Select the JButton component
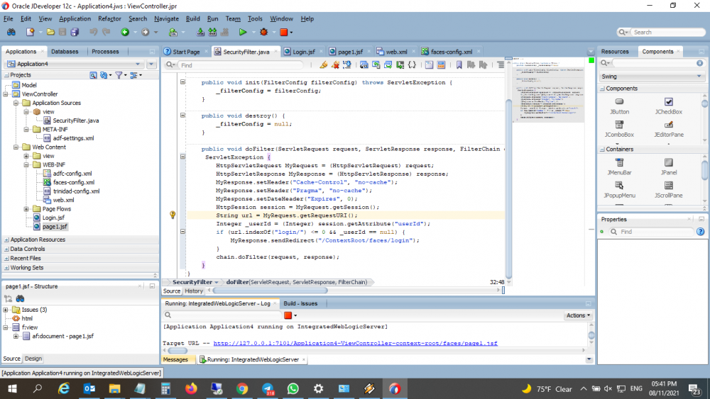Screen dimensions: 710x399 [619, 106]
